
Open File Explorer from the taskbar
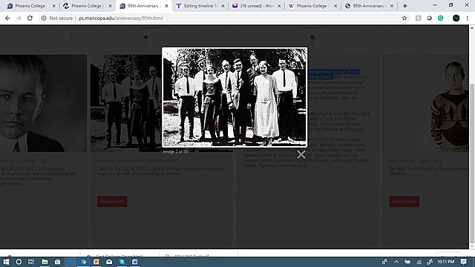45,262
